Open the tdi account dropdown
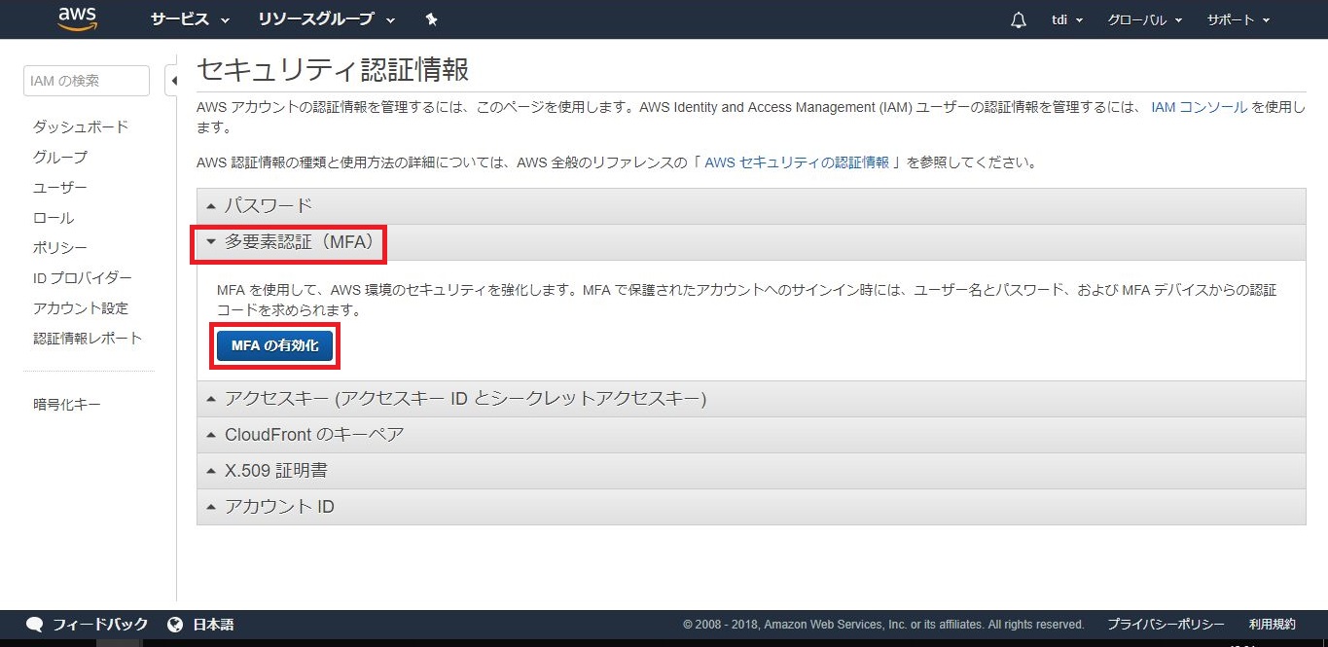Screen dimensions: 1328x647 tap(1067, 20)
